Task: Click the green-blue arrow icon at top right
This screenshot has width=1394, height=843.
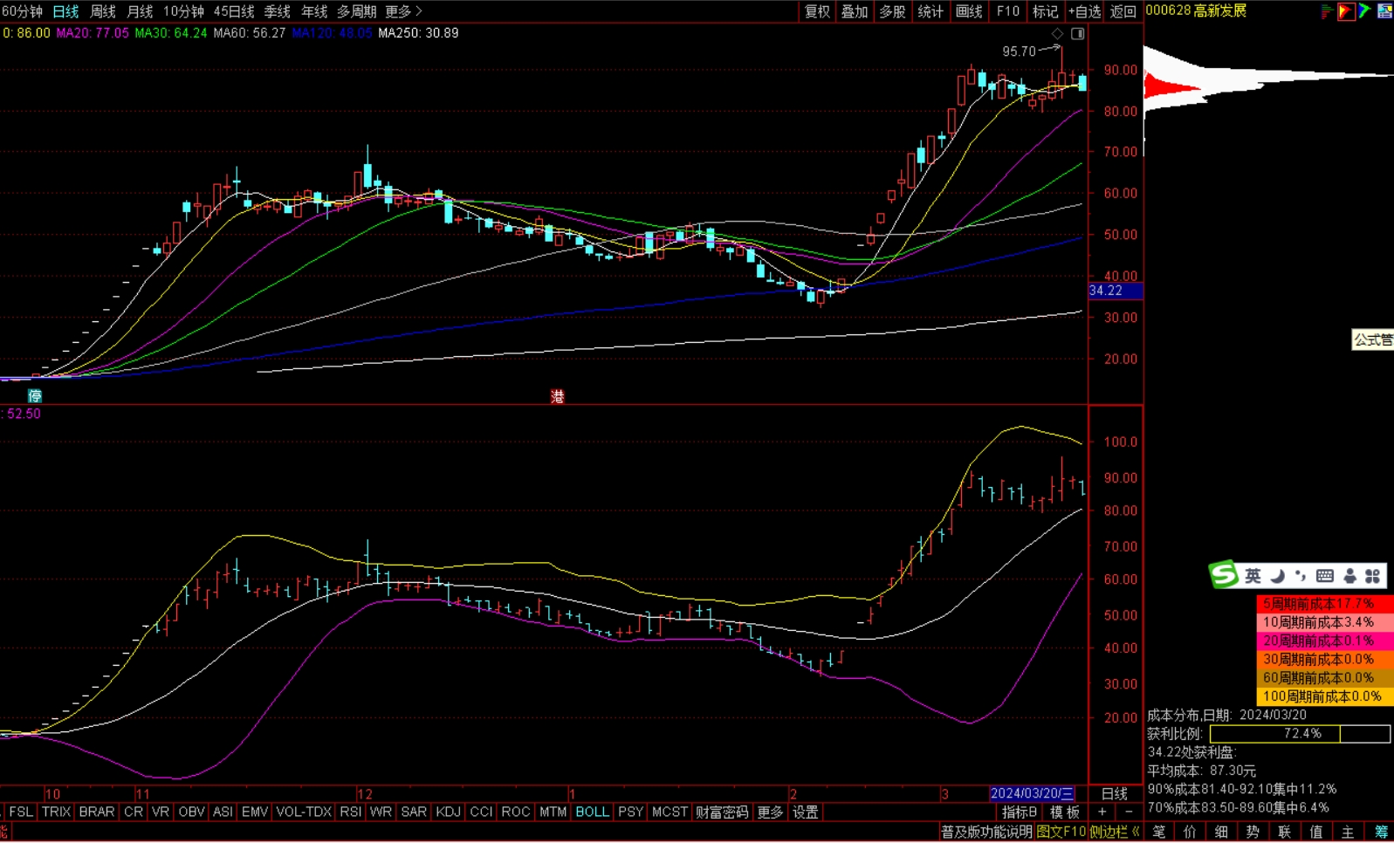Action: tap(1364, 11)
